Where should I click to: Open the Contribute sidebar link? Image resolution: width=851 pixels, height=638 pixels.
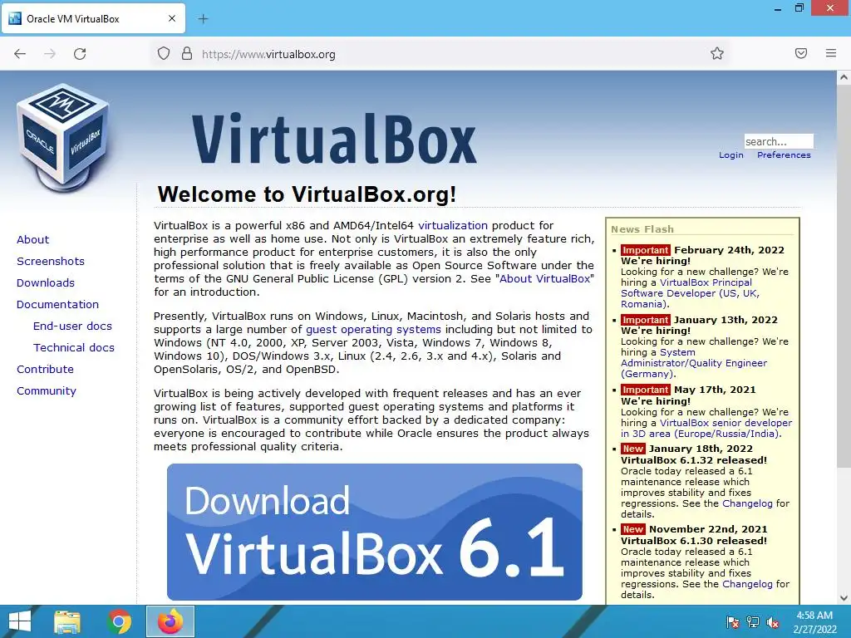[45, 370]
